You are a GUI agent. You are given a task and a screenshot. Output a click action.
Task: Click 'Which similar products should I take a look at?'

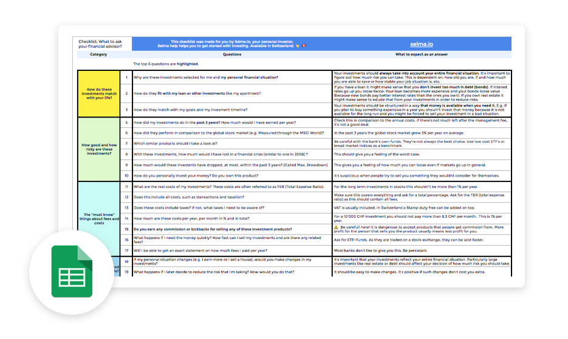pyautogui.click(x=232, y=144)
